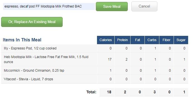
Task: Click Or, Replace An Existing Meal
Action: click(x=32, y=22)
